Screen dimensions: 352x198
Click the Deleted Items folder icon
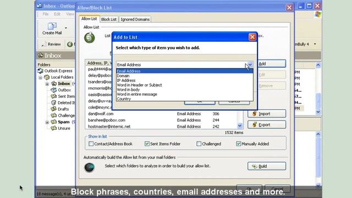click(54, 103)
